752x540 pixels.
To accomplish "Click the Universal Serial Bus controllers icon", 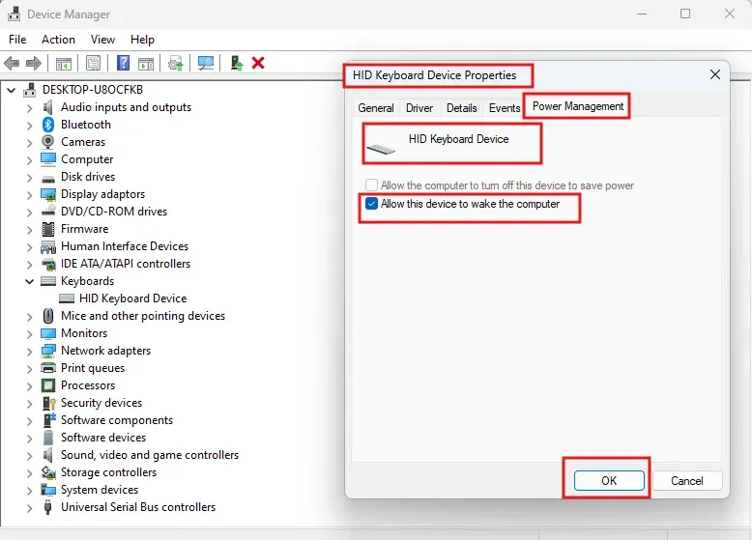I will 47,507.
